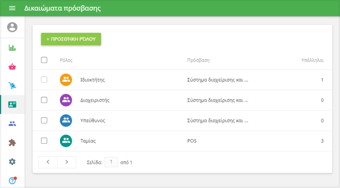Open the help question mark icon
Screen dimensions: 340x188
(x=12, y=180)
